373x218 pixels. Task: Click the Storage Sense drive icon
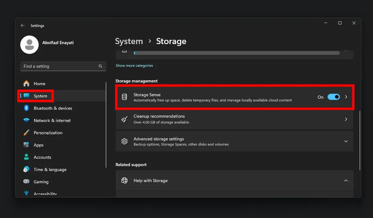[124, 97]
